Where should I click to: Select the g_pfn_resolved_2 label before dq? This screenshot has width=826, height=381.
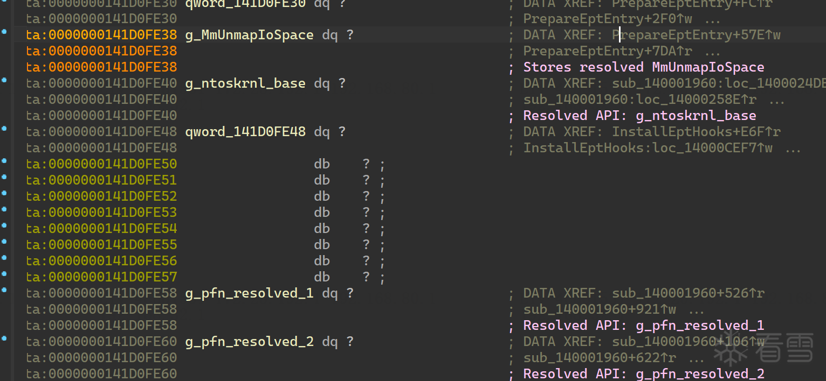(x=249, y=342)
